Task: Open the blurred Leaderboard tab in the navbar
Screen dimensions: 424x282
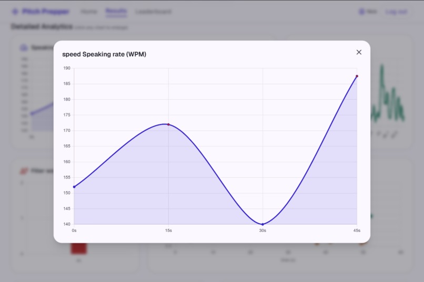Action: (x=153, y=12)
